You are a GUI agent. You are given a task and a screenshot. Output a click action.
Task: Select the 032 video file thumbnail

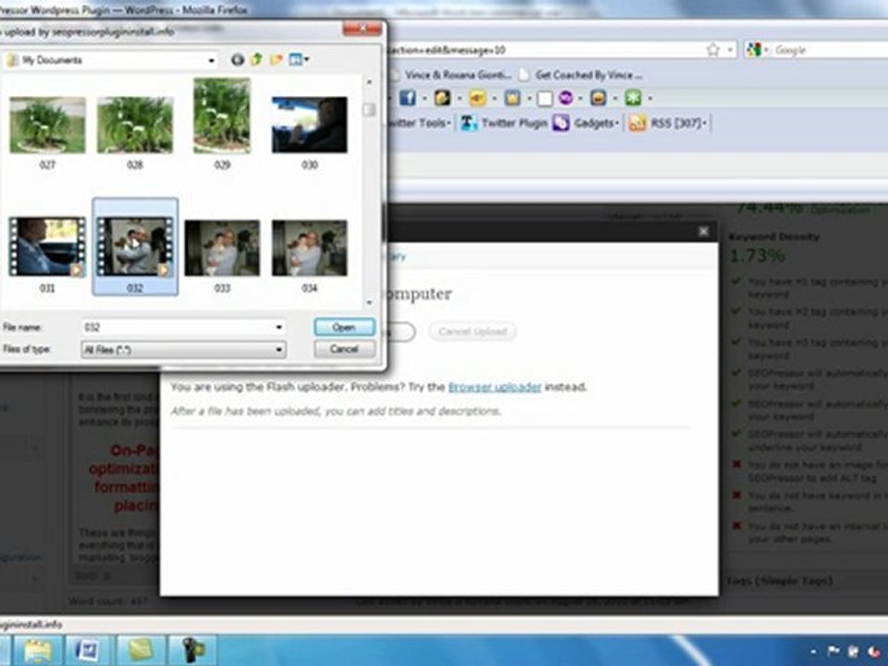point(135,248)
